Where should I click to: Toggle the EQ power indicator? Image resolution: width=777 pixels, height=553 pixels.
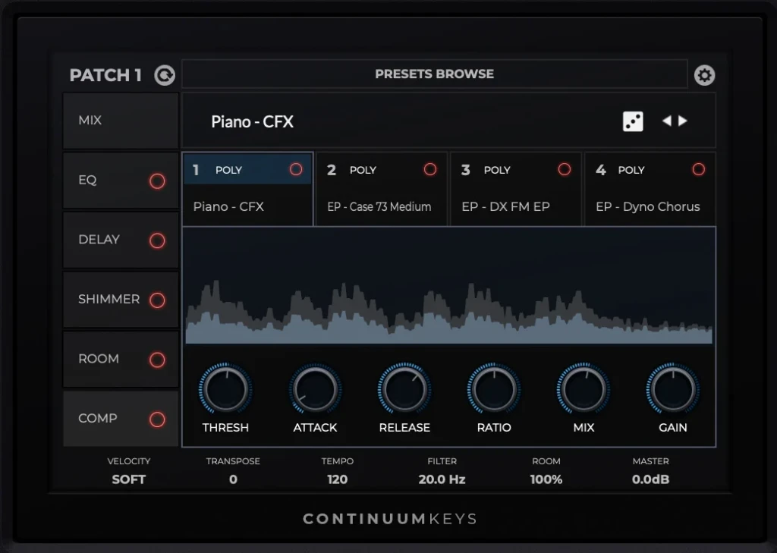click(157, 181)
